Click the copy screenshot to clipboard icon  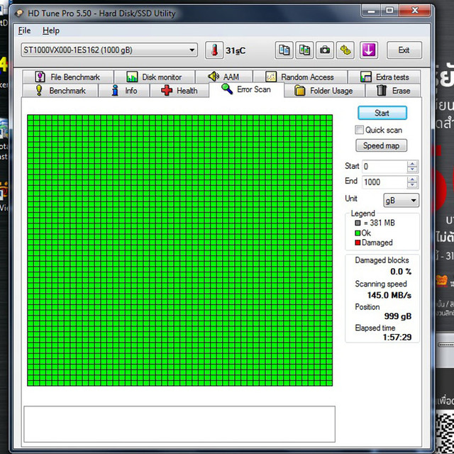tap(304, 50)
